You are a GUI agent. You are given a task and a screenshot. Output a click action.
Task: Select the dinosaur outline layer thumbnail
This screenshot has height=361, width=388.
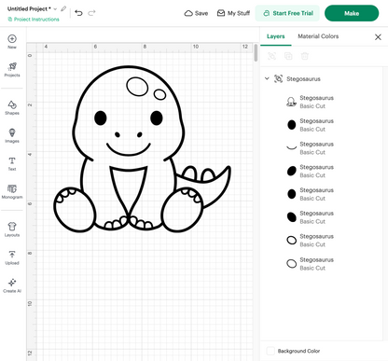point(291,102)
